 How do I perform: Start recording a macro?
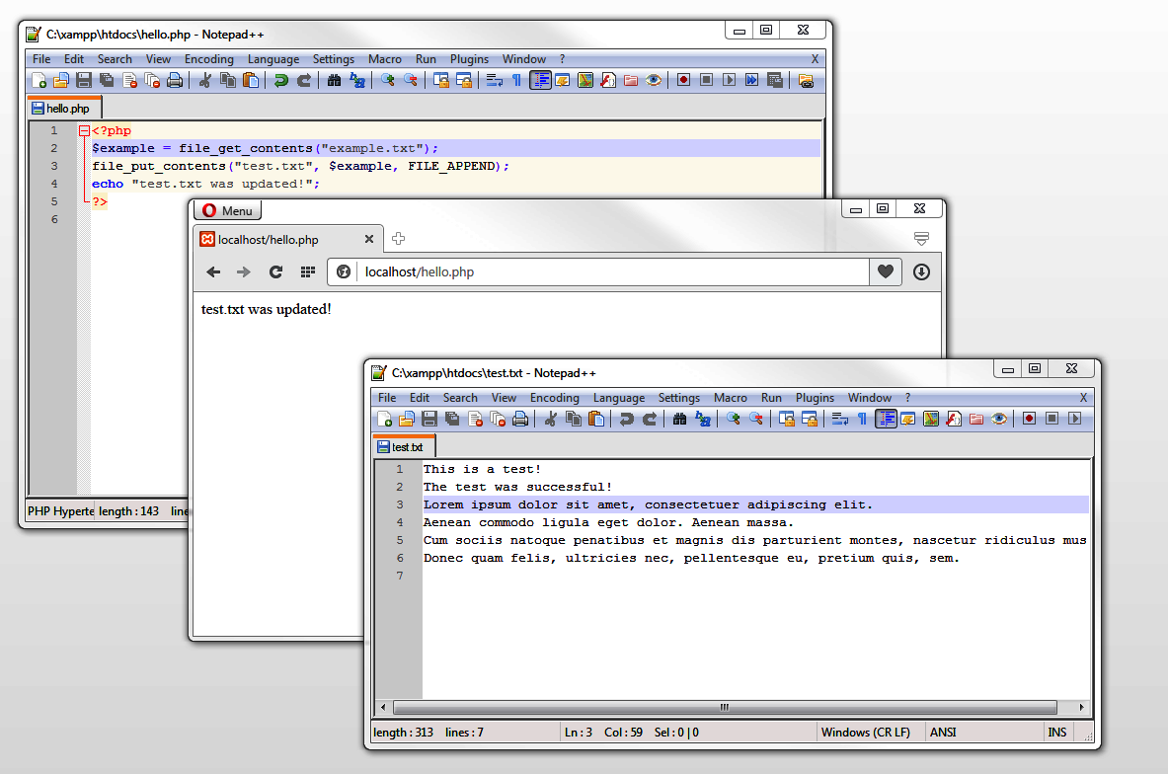tap(684, 80)
